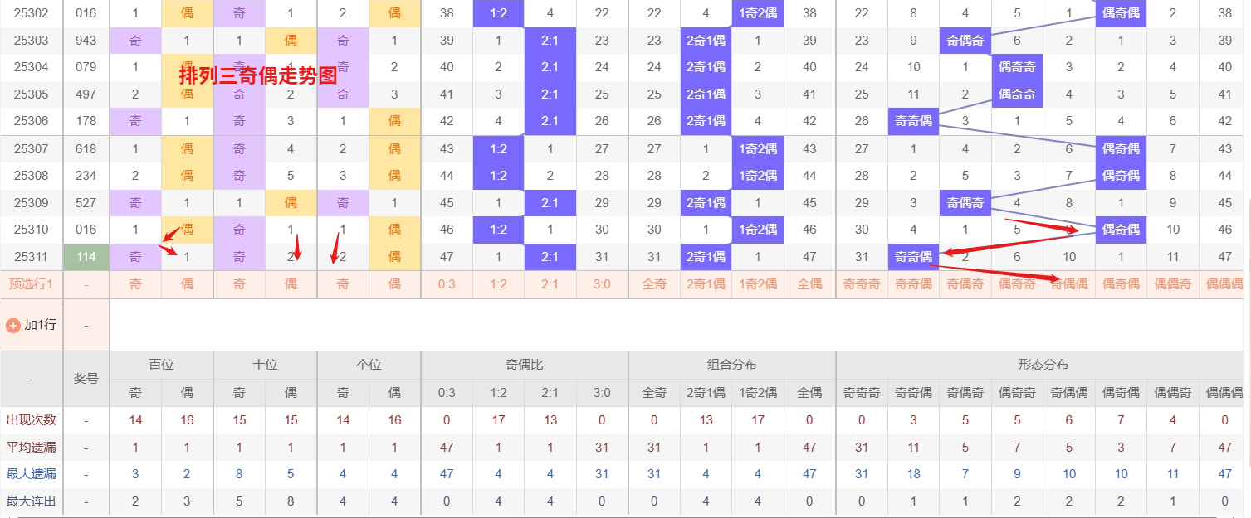Click the 出现次数 statistics row label
1251x518 pixels.
[x=32, y=420]
